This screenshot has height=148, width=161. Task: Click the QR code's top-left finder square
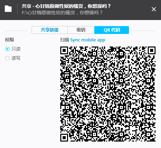[64, 50]
